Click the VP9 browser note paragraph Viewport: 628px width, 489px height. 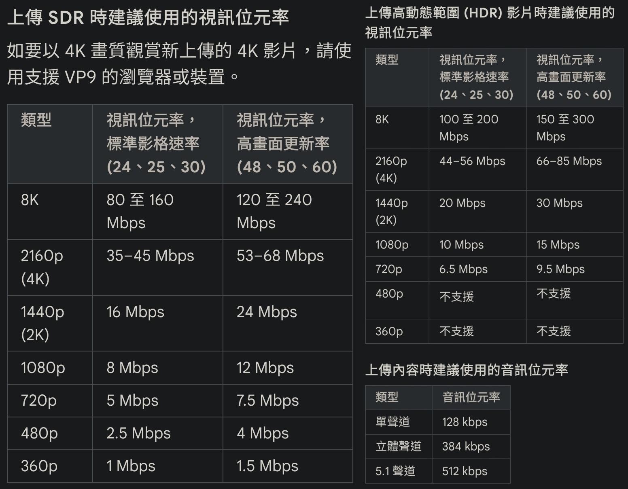[179, 64]
